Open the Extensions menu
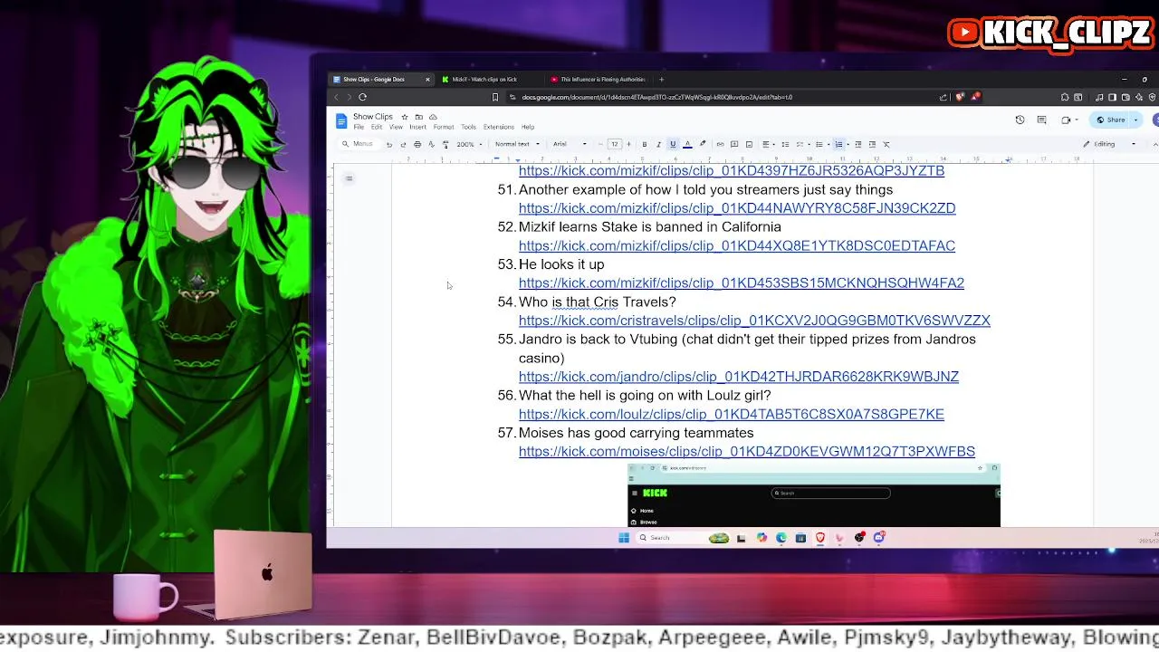Screen dimensions: 1159x652 498,127
